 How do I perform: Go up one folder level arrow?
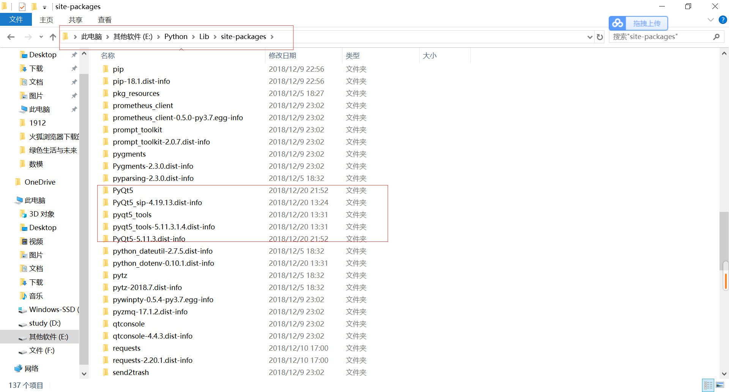pos(53,37)
